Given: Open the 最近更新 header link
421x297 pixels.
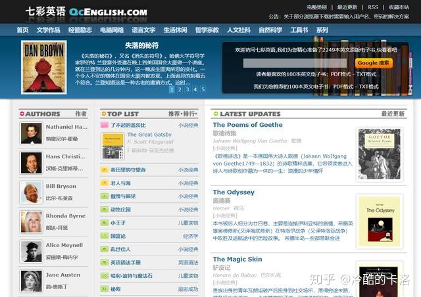Looking at the screenshot, I should 347,7.
